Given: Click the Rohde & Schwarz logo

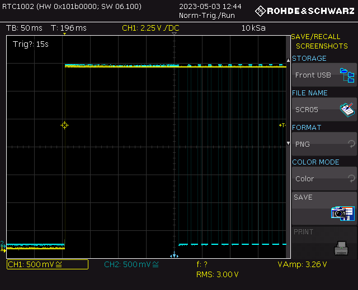Looking at the screenshot, I should coord(304,11).
